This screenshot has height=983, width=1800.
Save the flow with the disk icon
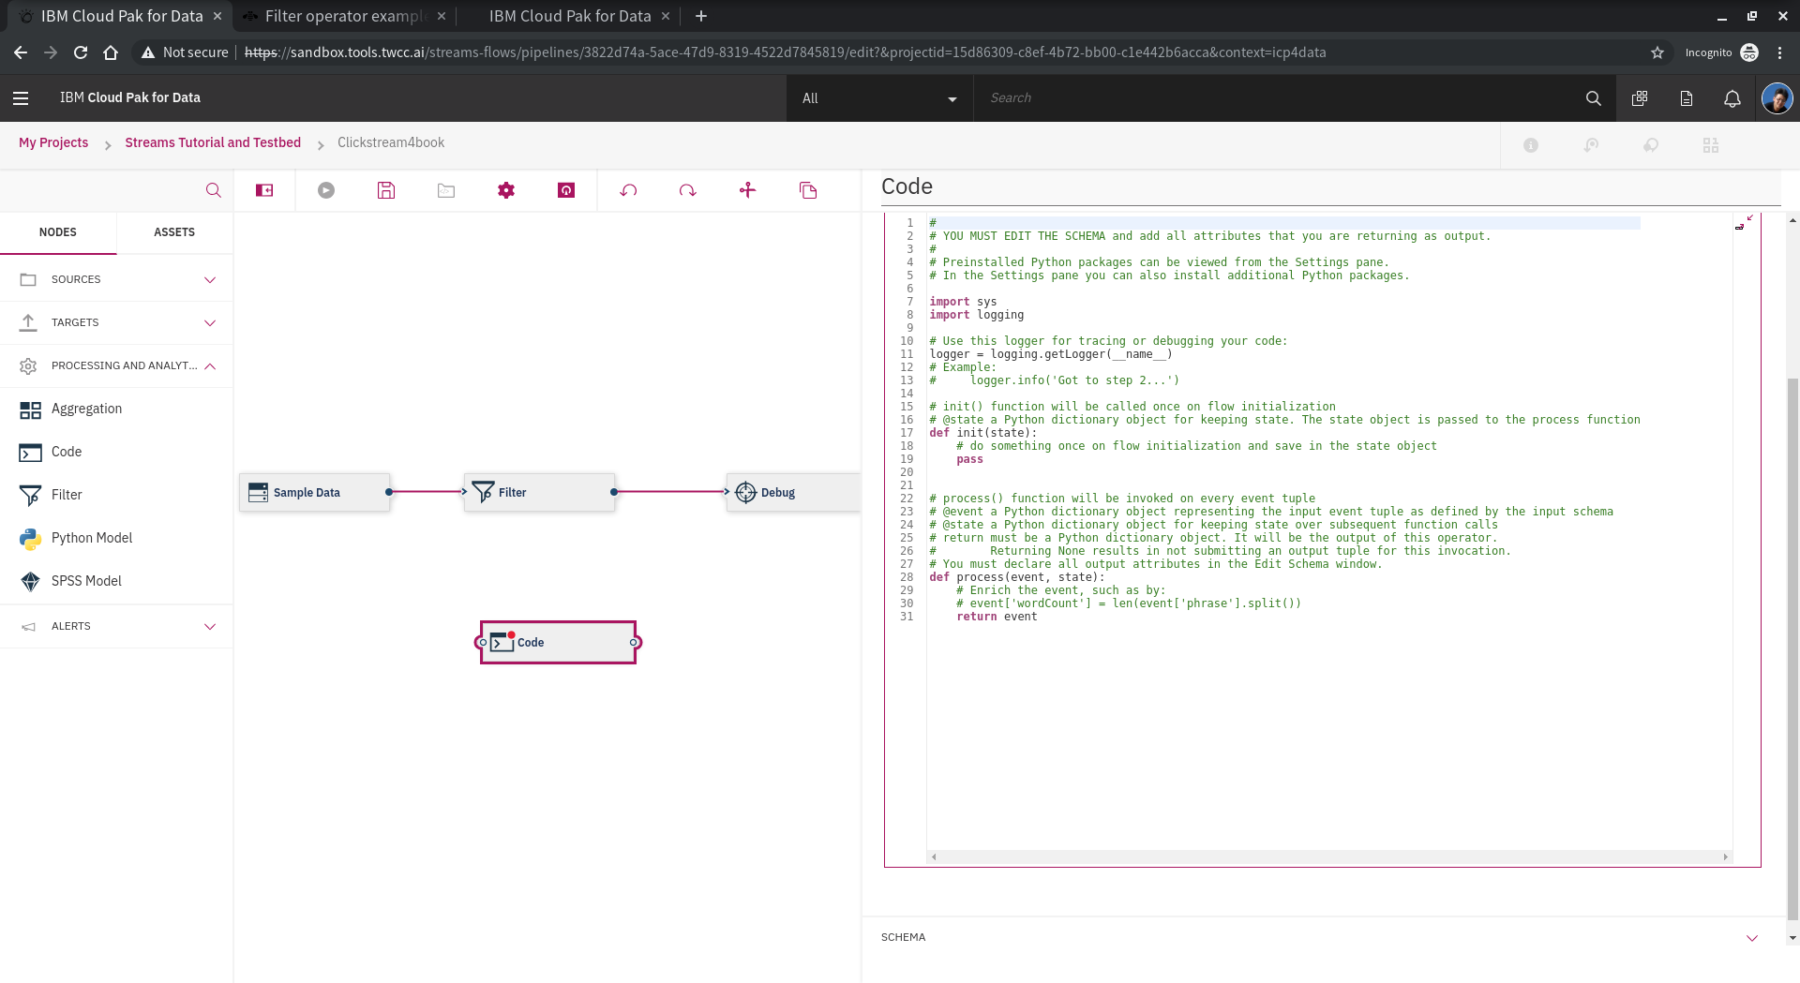point(386,190)
